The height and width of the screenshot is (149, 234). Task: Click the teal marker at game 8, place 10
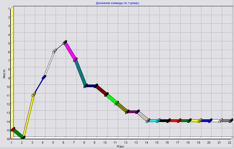point(85,86)
